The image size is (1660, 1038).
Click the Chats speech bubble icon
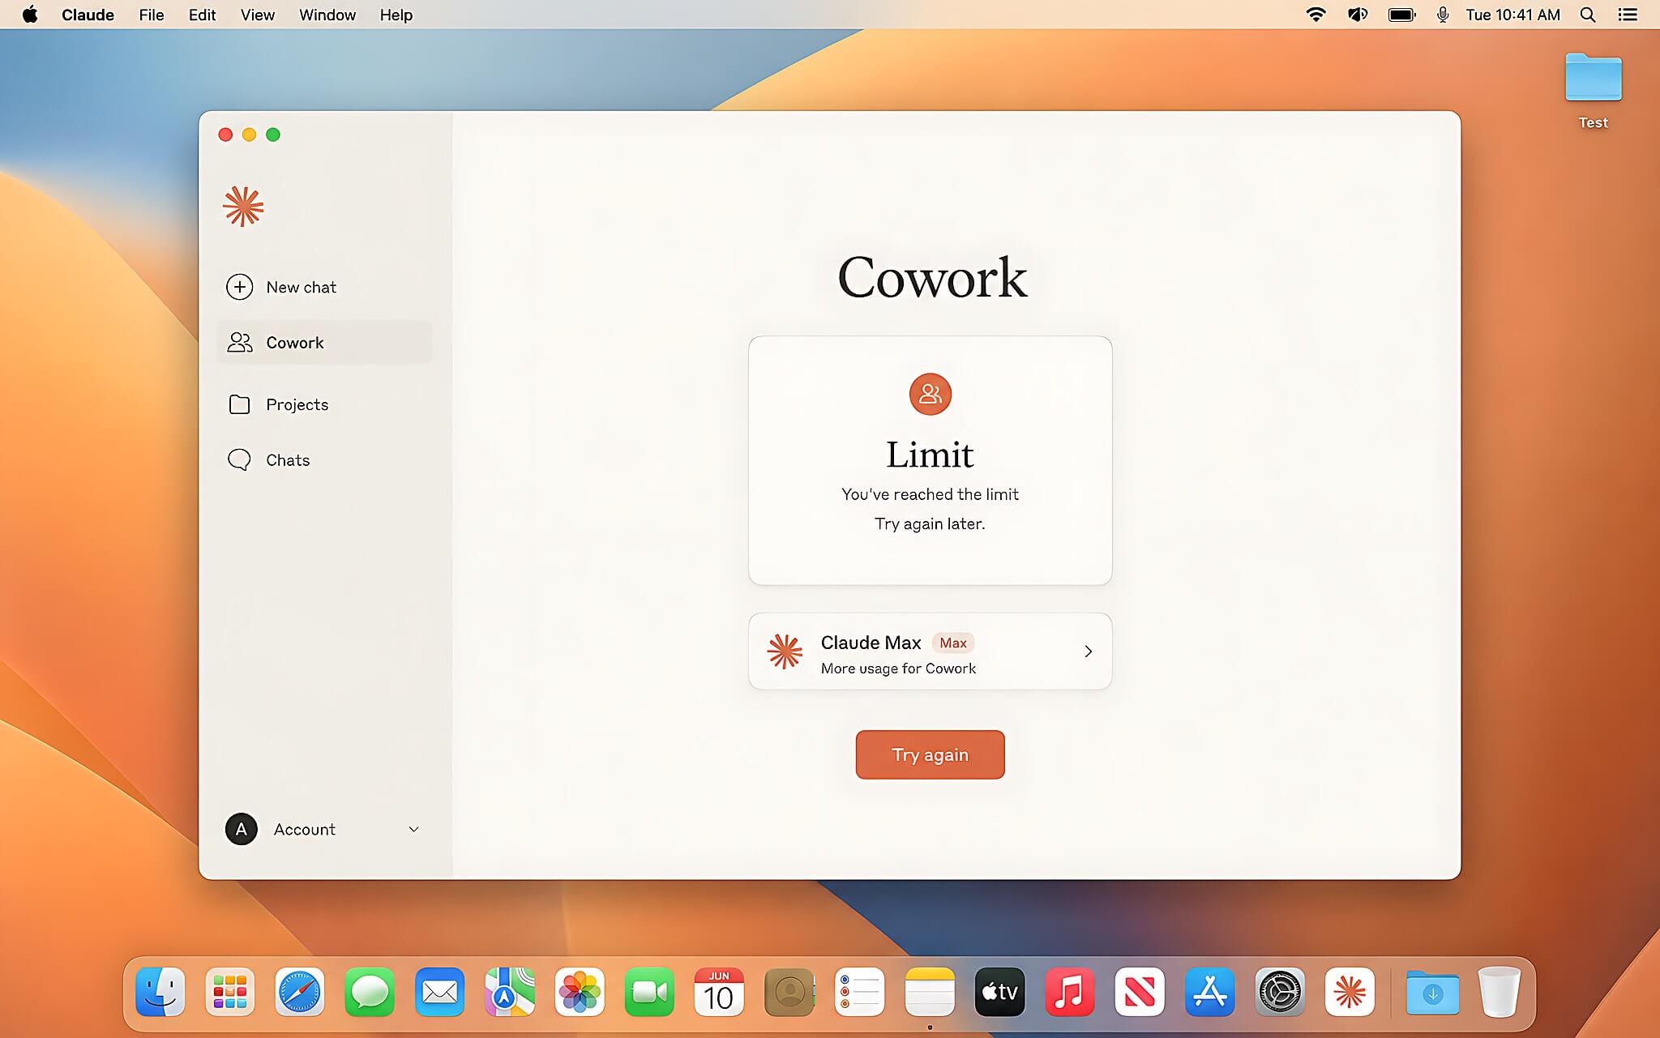pos(239,459)
